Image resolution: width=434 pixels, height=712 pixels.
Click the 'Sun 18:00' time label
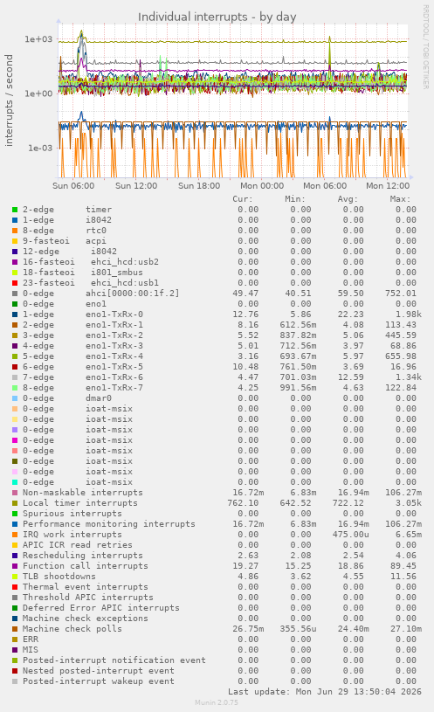pyautogui.click(x=199, y=186)
